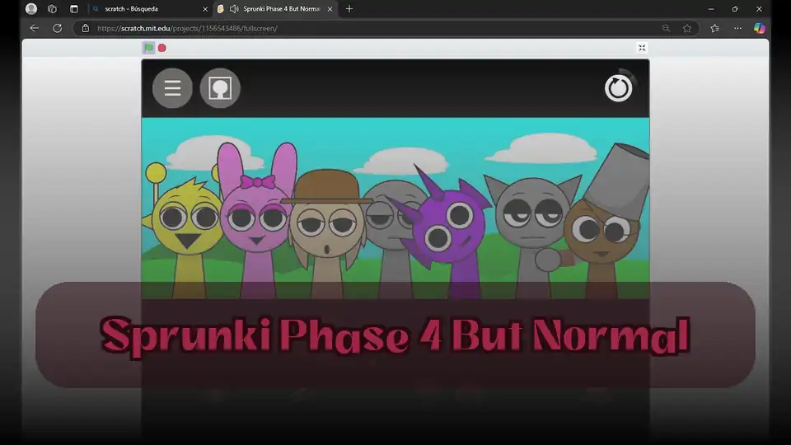Select the pink bunny character
The height and width of the screenshot is (445, 791).
point(257,222)
